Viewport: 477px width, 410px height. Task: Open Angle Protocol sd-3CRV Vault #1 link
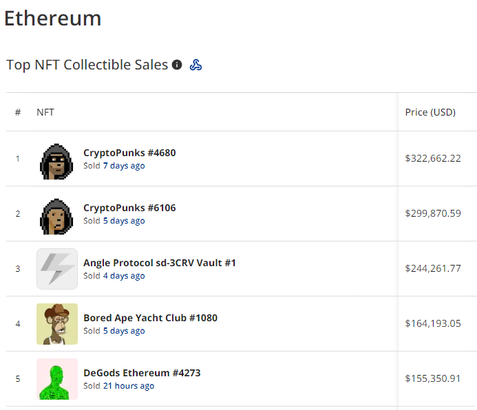160,263
